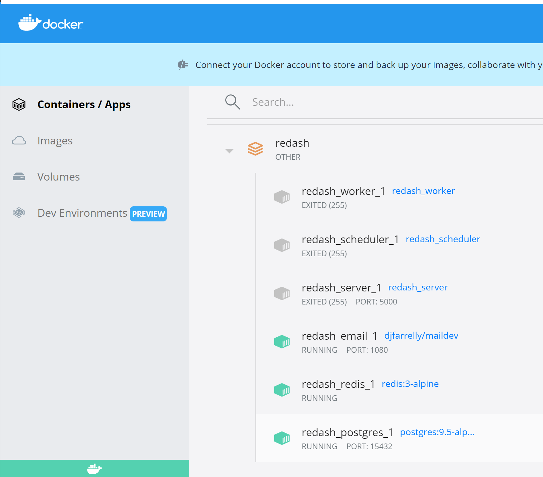This screenshot has width=543, height=477.
Task: Click the OTHER label under redash
Action: pyautogui.click(x=288, y=157)
